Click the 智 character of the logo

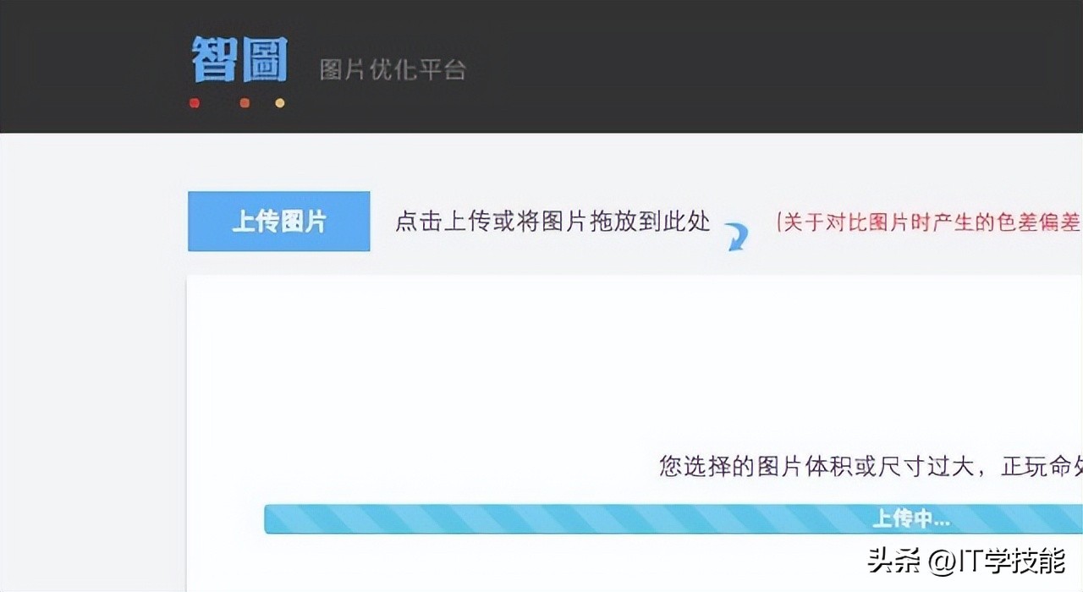pyautogui.click(x=213, y=59)
